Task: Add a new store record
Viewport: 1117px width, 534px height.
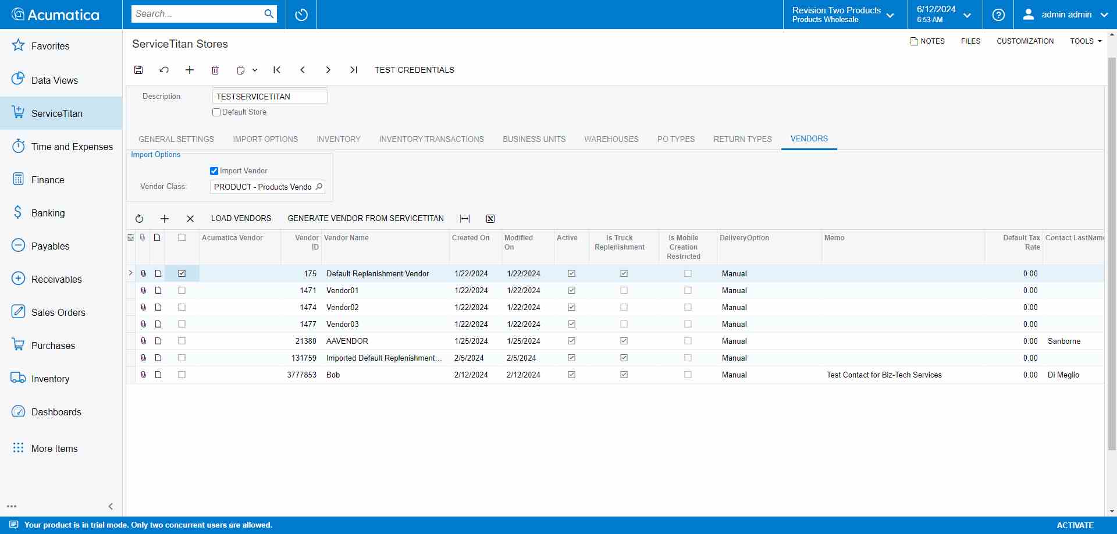Action: coord(190,70)
